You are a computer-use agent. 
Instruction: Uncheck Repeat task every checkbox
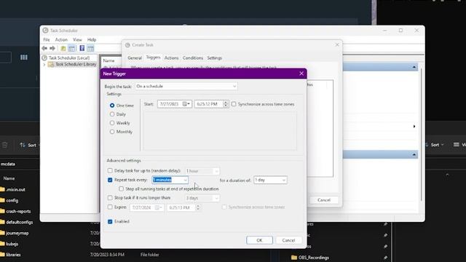click(110, 180)
